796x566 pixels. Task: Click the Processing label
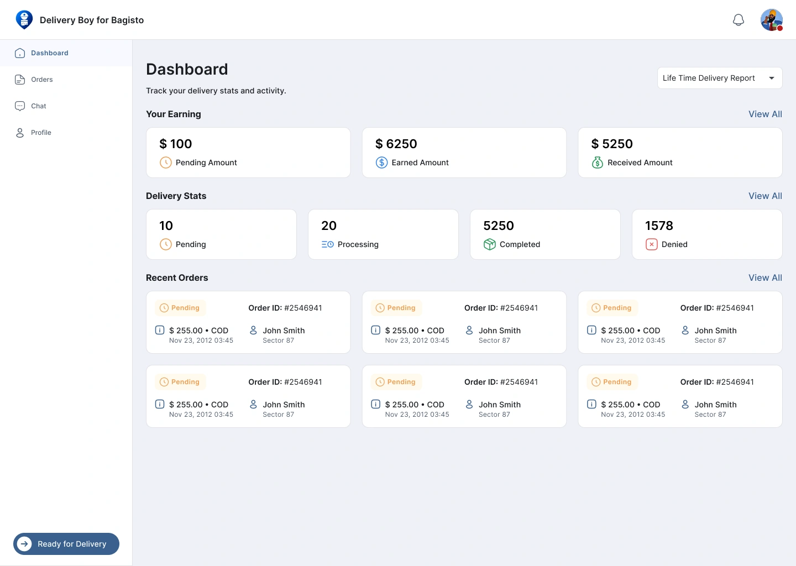(x=358, y=244)
